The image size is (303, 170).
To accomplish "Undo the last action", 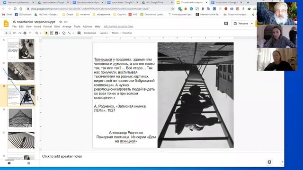I will coord(15,33).
